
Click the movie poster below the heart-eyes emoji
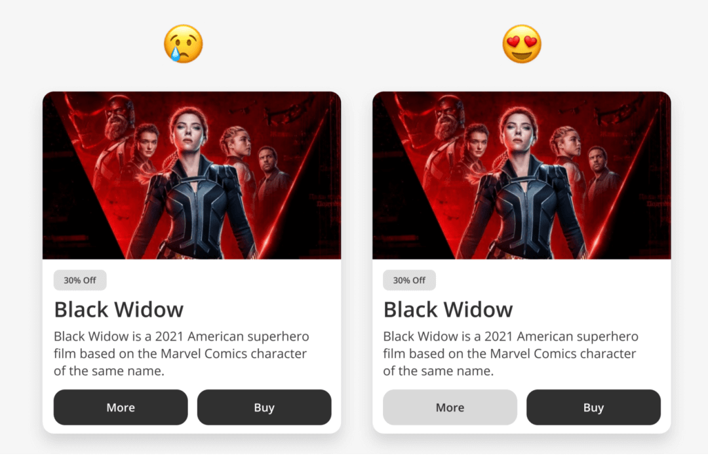[522, 175]
